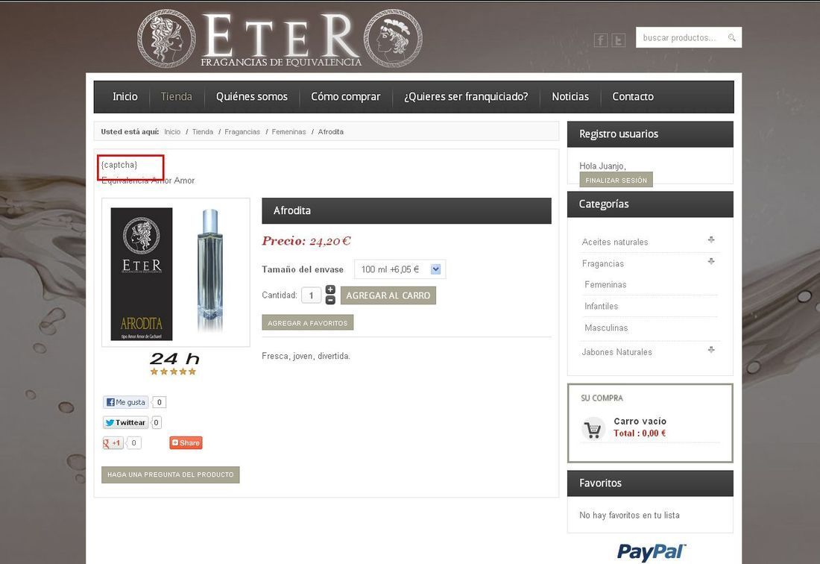Rate product using the gold stars
820x564 pixels.
click(x=173, y=372)
